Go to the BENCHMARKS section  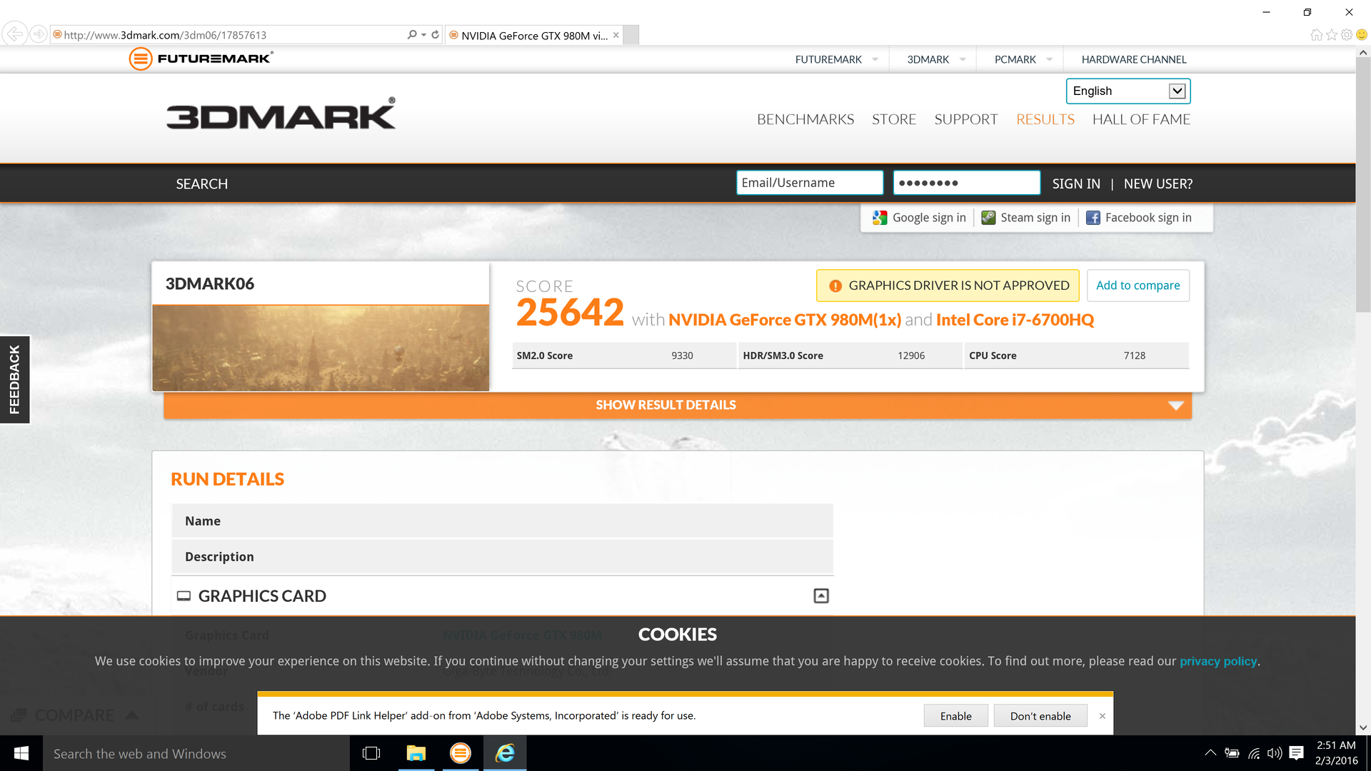click(x=805, y=119)
